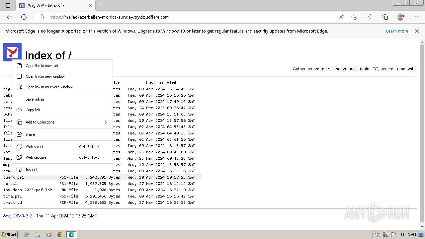Image resolution: width=425 pixels, height=239 pixels.
Task: Open the Tax_docs_2023.pdf.lnk file link
Action: [28, 190]
